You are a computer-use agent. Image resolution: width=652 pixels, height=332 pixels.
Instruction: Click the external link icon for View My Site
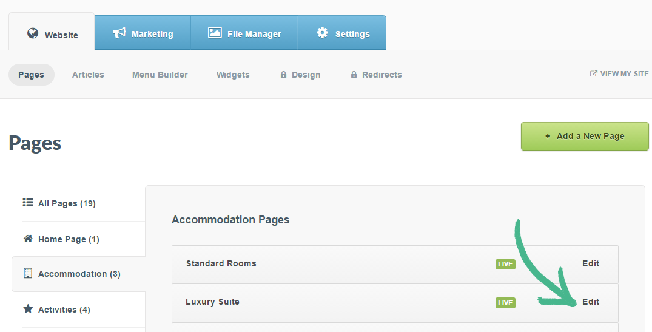pyautogui.click(x=594, y=73)
